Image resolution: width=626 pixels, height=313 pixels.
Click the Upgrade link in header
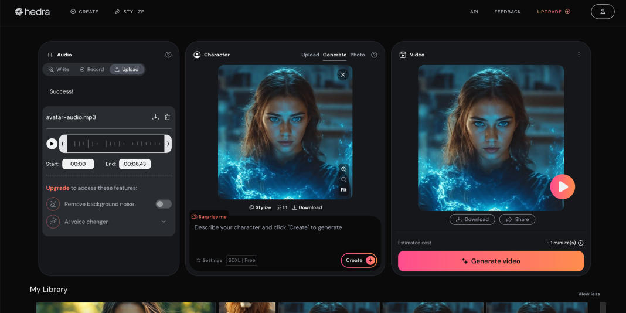point(553,12)
